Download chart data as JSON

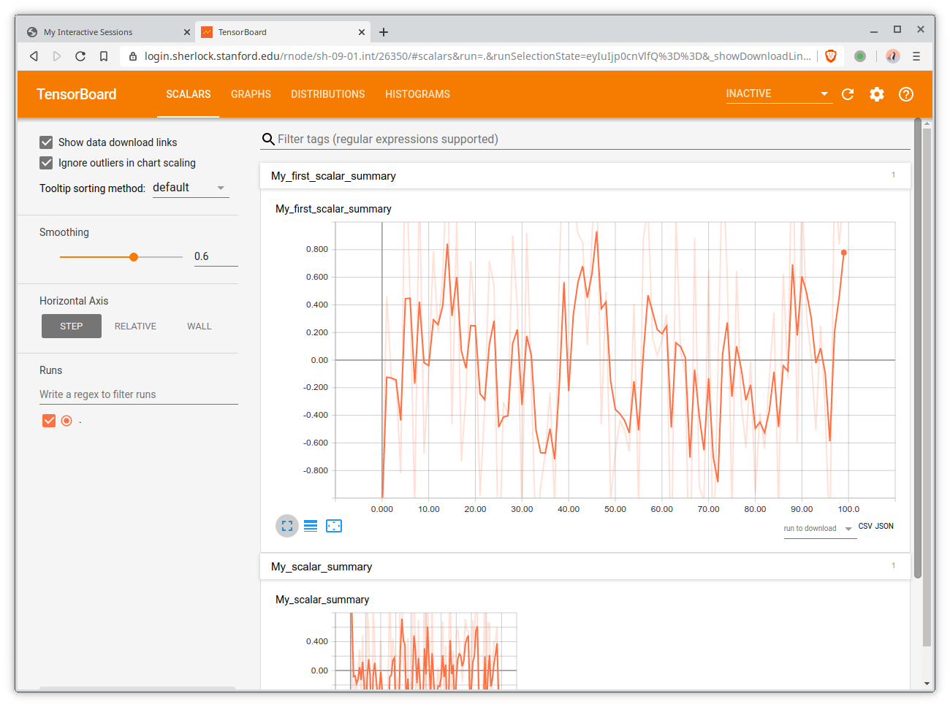[x=884, y=526]
